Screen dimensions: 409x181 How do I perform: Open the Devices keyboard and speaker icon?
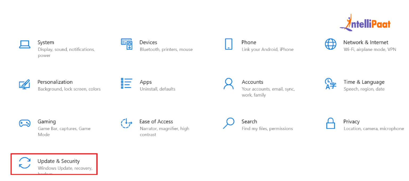click(x=126, y=44)
